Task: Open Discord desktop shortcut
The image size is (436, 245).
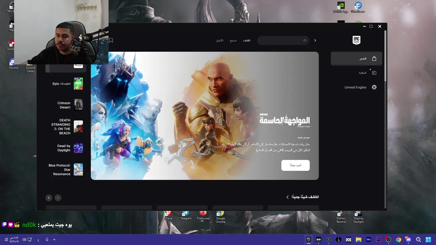Action: tap(13, 64)
